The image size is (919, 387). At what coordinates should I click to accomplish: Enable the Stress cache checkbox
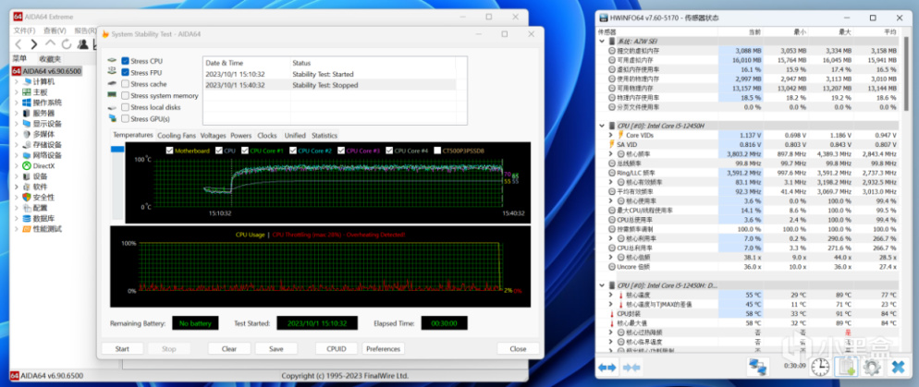coord(126,84)
